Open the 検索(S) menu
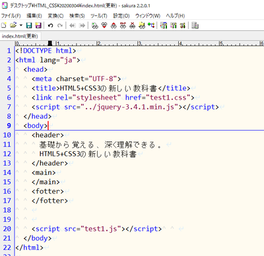This screenshot has width=264, height=256. (x=77, y=16)
